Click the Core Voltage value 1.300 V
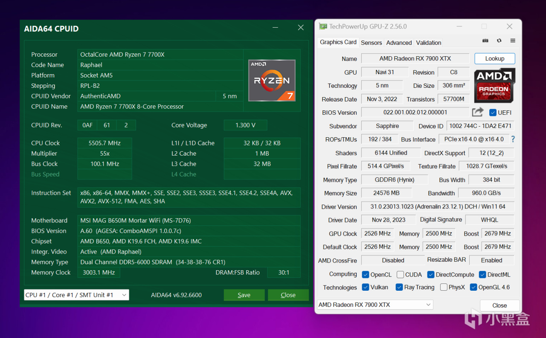The height and width of the screenshot is (338, 546). [245, 125]
